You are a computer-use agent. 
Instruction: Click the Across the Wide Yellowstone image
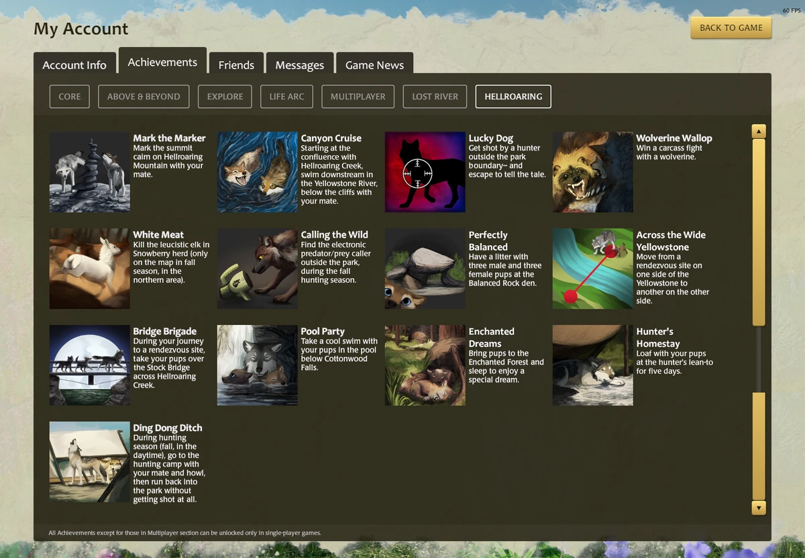point(592,269)
